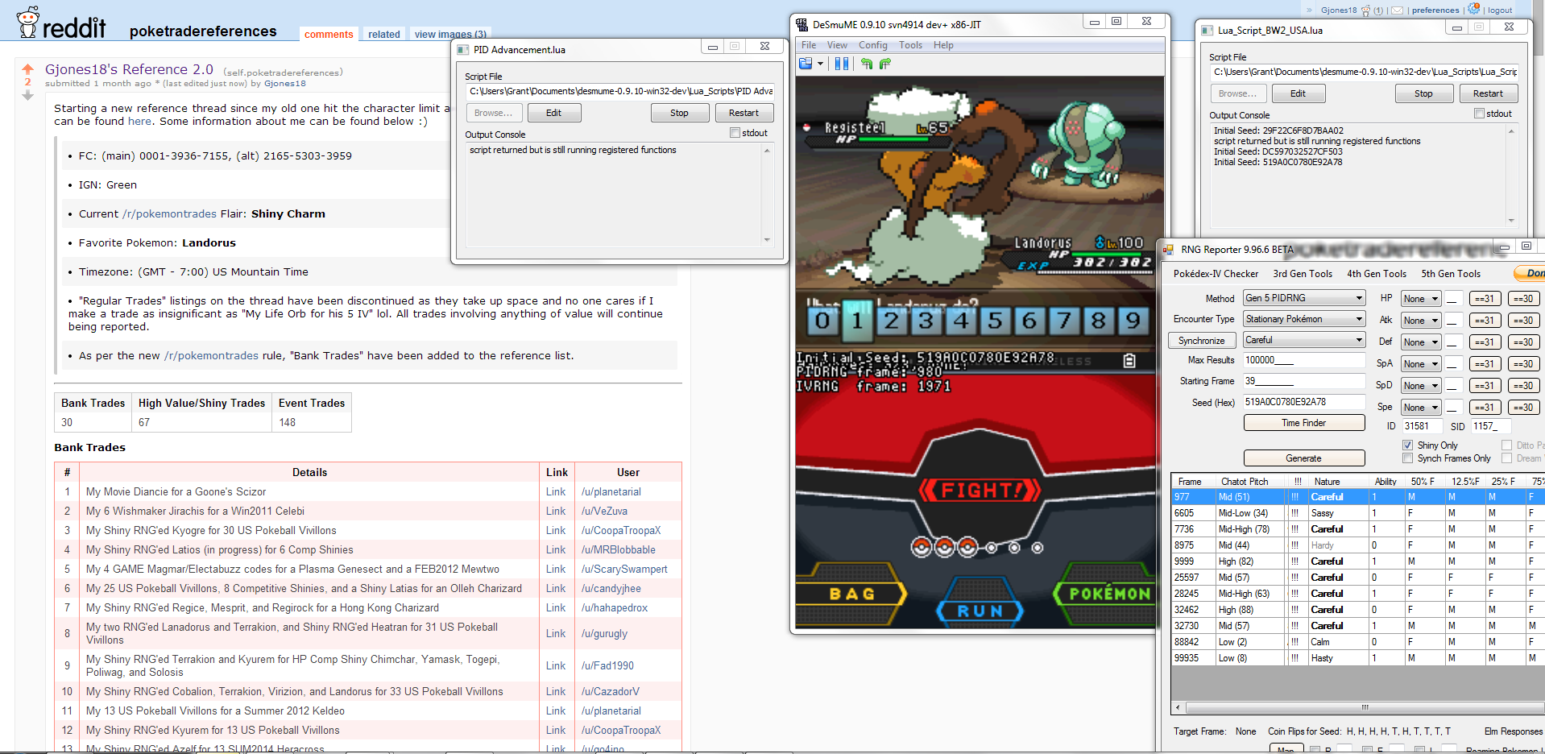Open the Method dropdown (Gen 5 PIDRNG)

[x=1304, y=298]
